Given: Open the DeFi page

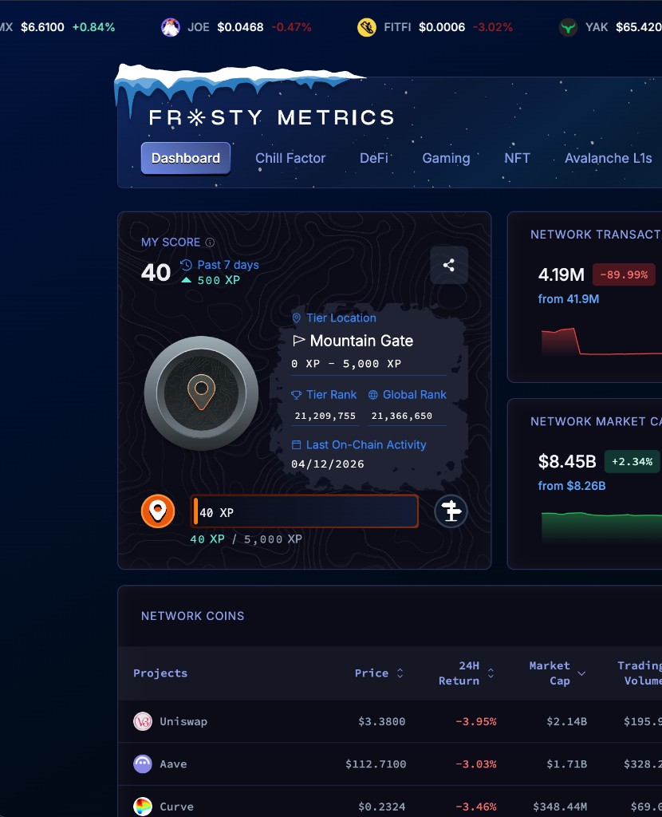Looking at the screenshot, I should (374, 158).
